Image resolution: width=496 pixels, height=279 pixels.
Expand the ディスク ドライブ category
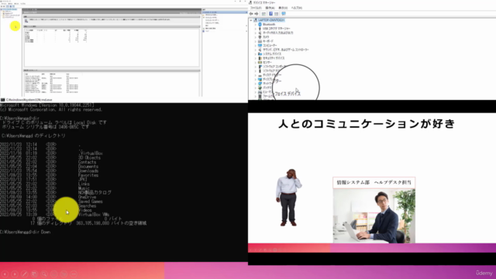pos(256,75)
